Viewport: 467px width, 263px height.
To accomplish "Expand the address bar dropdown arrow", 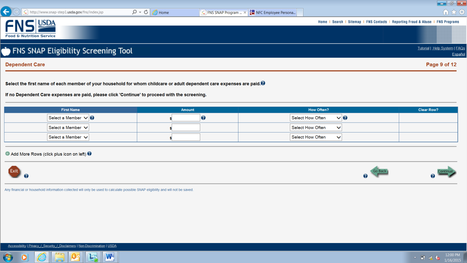I will 140,12.
